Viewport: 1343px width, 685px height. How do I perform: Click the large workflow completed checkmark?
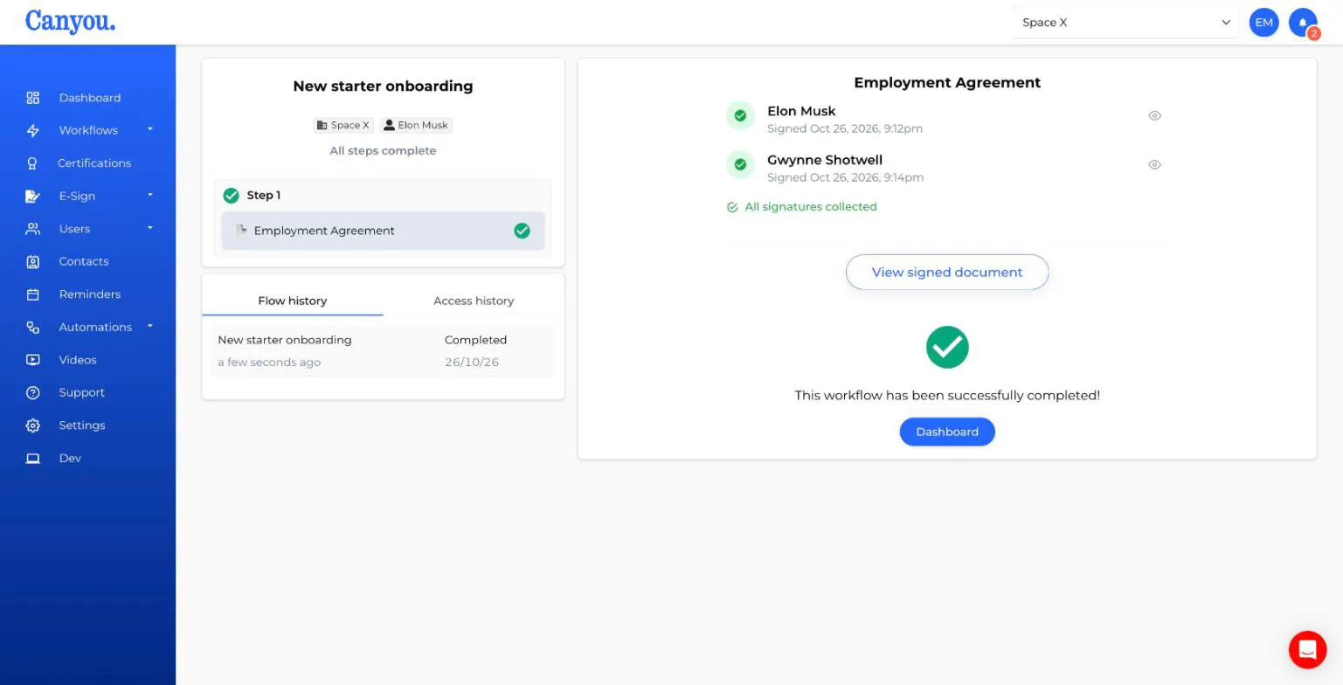[947, 347]
